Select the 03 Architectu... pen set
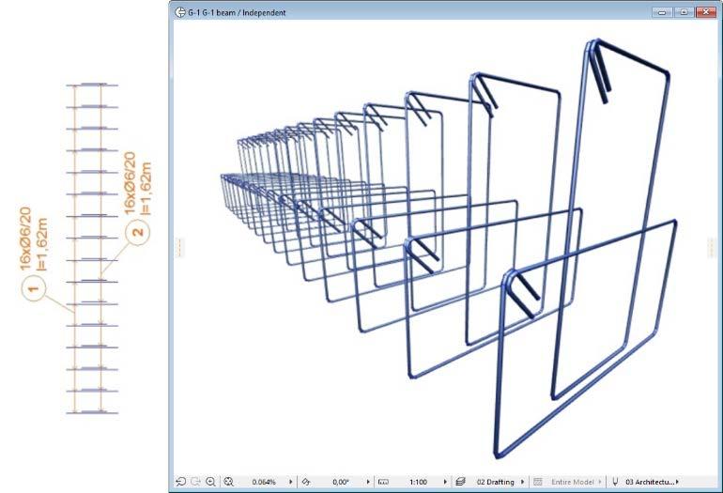The image size is (723, 493). [x=650, y=482]
